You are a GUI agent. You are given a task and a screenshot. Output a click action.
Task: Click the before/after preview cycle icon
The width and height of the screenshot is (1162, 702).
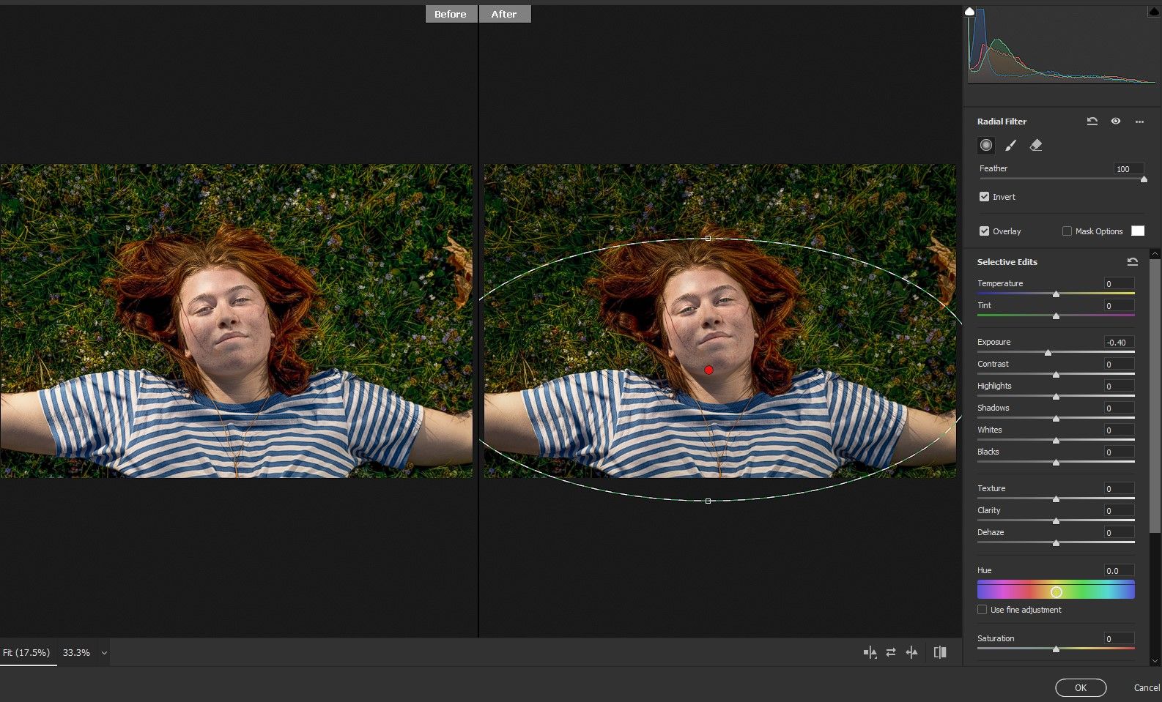[870, 652]
